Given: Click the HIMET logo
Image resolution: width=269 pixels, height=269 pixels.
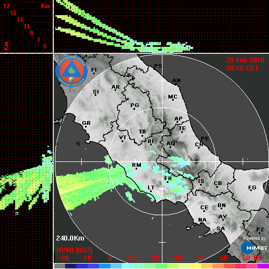Looking at the screenshot, I should point(254,248).
